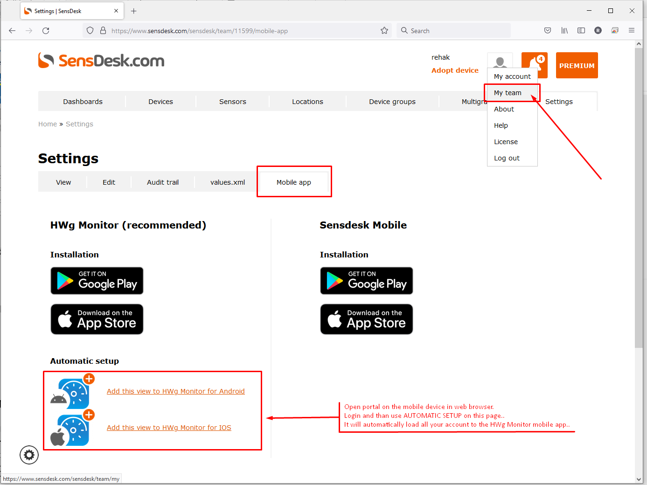Switch to the values.xml tab
This screenshot has width=647, height=485.
tap(228, 182)
